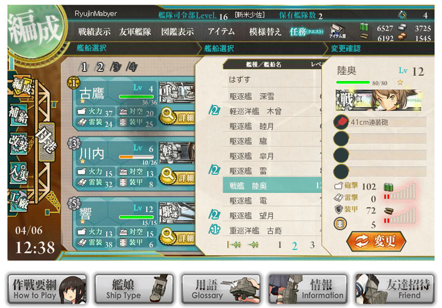The height and width of the screenshot is (308, 442).
Task: Jump to first page arrow in list
Action: point(234,245)
